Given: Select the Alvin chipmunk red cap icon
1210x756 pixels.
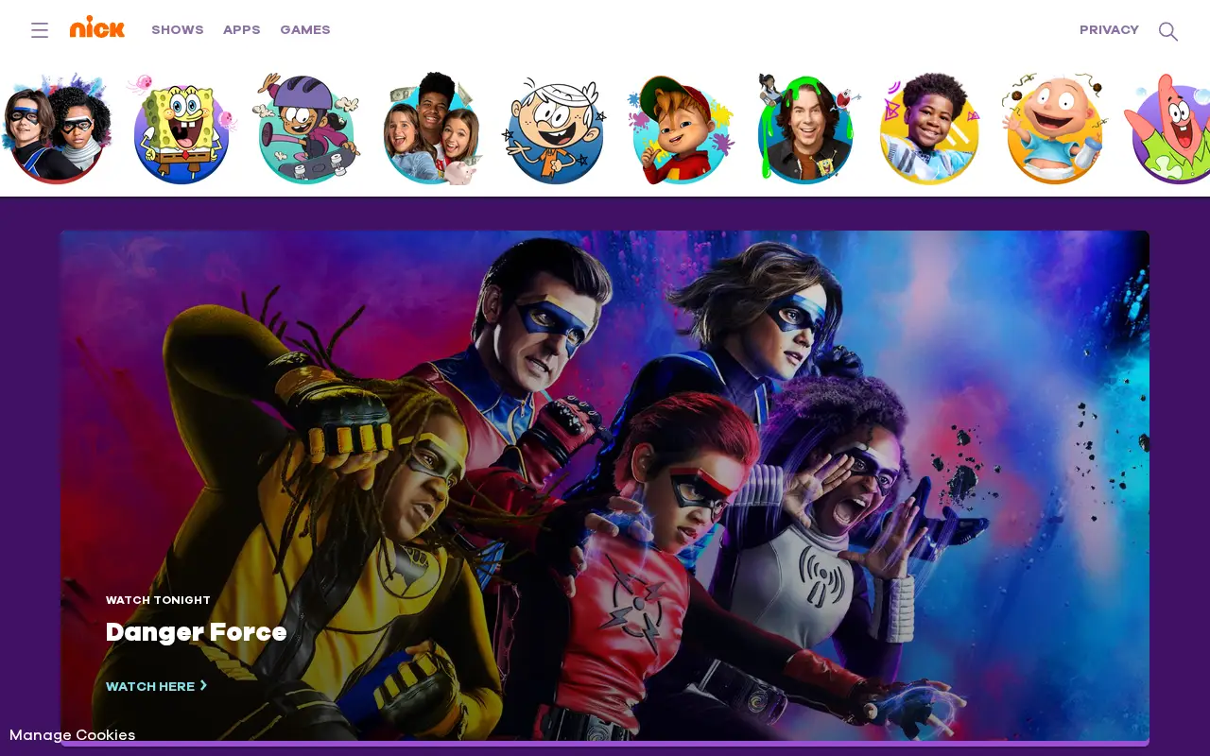Looking at the screenshot, I should 681,129.
